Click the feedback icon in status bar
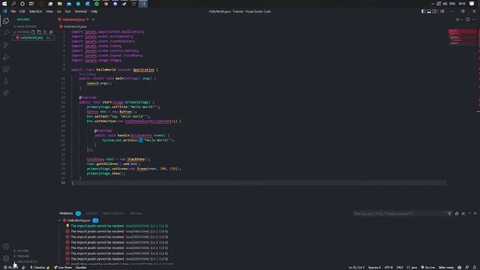Screen dimensions: 480x270 coord(467,268)
